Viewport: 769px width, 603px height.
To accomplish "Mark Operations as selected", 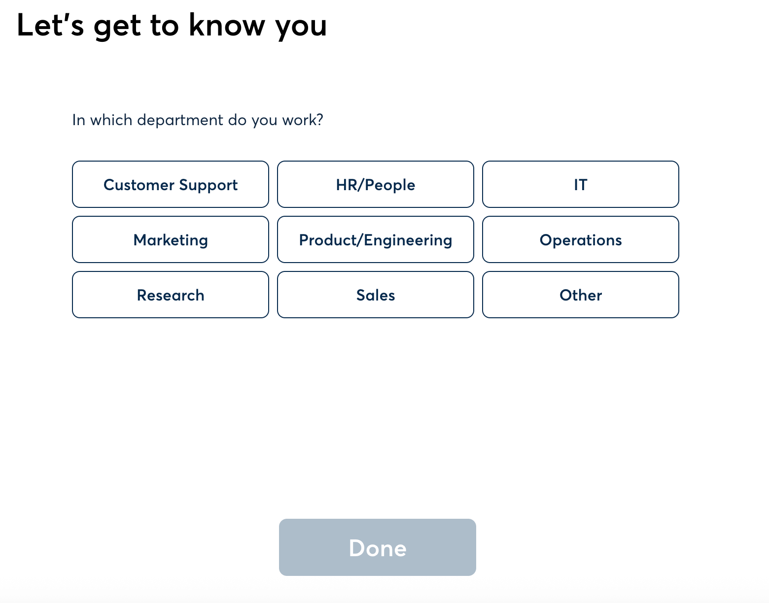I will [580, 239].
